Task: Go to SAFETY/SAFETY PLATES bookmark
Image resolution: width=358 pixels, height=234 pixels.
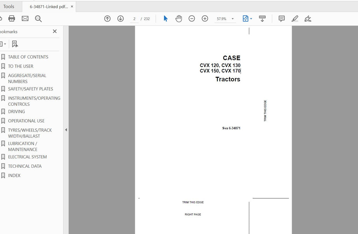Action: (30, 89)
